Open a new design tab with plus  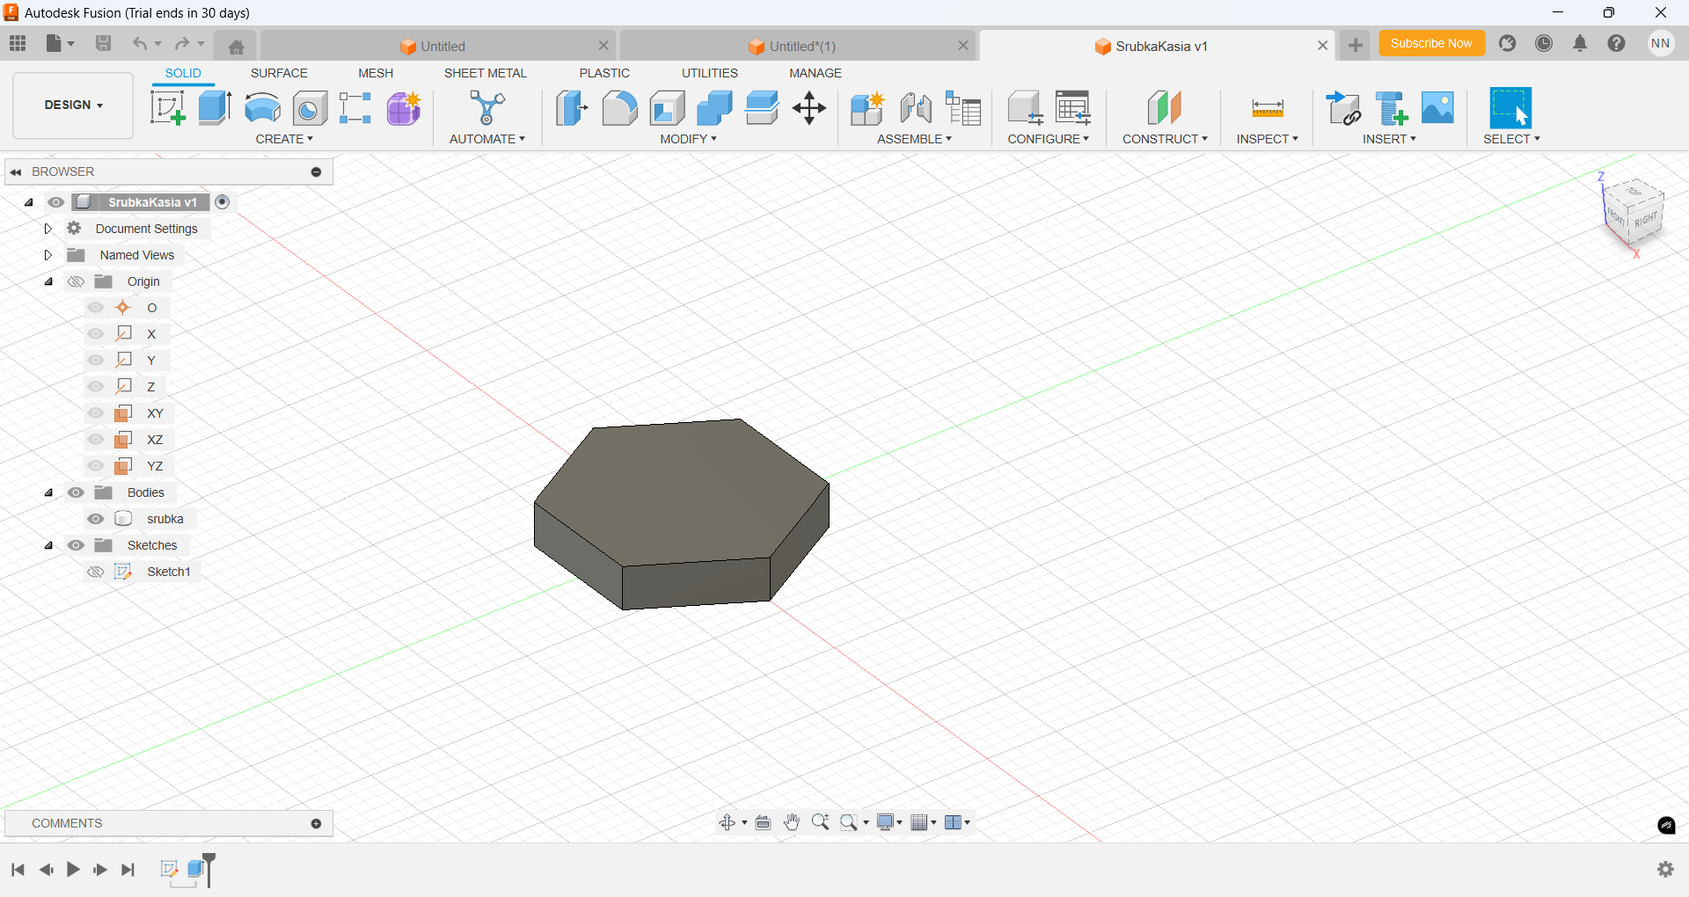[x=1356, y=46]
